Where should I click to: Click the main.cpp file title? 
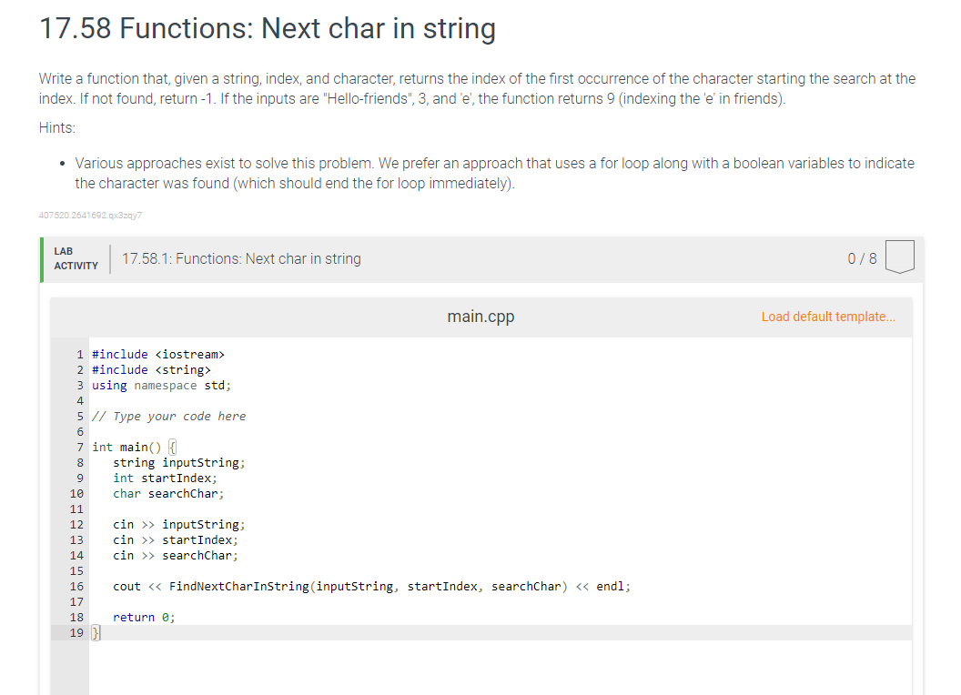480,317
